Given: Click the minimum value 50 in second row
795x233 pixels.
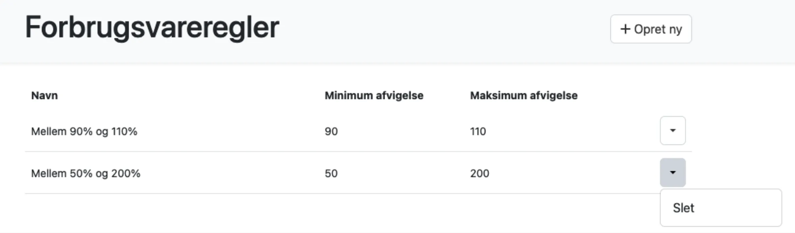Looking at the screenshot, I should tap(331, 174).
